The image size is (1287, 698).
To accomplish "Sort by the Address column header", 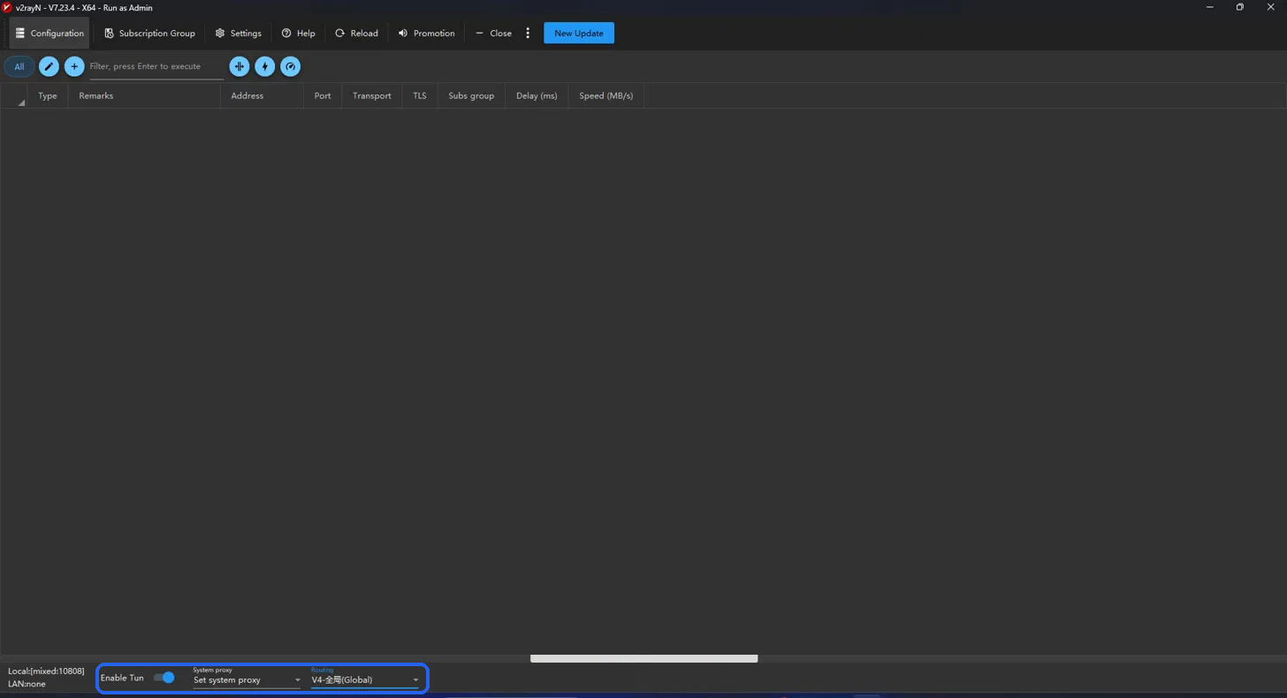I will click(262, 95).
